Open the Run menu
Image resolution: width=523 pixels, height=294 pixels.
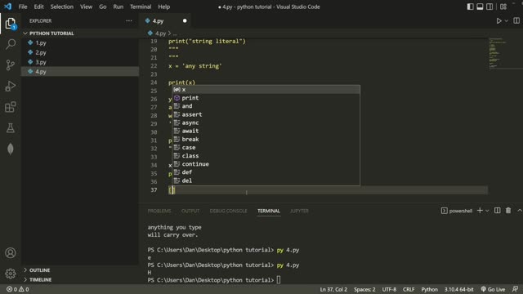click(118, 7)
